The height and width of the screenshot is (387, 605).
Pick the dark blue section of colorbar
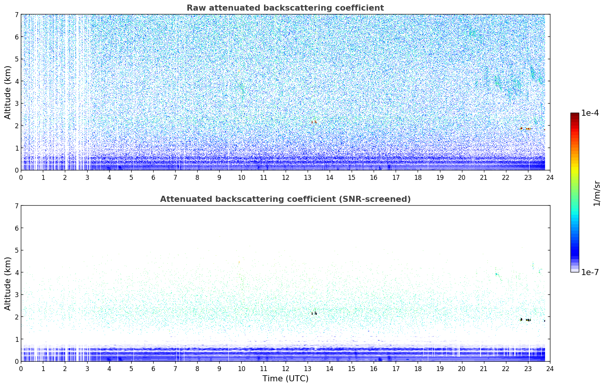(574, 250)
